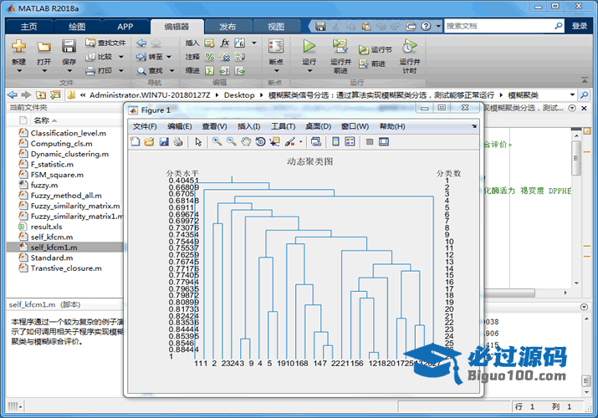Viewport: 598px width, 418px height.
Task: Open the Tools (工具) menu in Figure 1
Action: click(x=284, y=126)
